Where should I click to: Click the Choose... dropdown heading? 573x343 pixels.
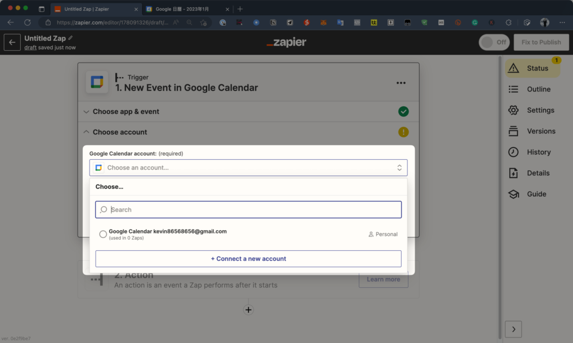coord(109,187)
